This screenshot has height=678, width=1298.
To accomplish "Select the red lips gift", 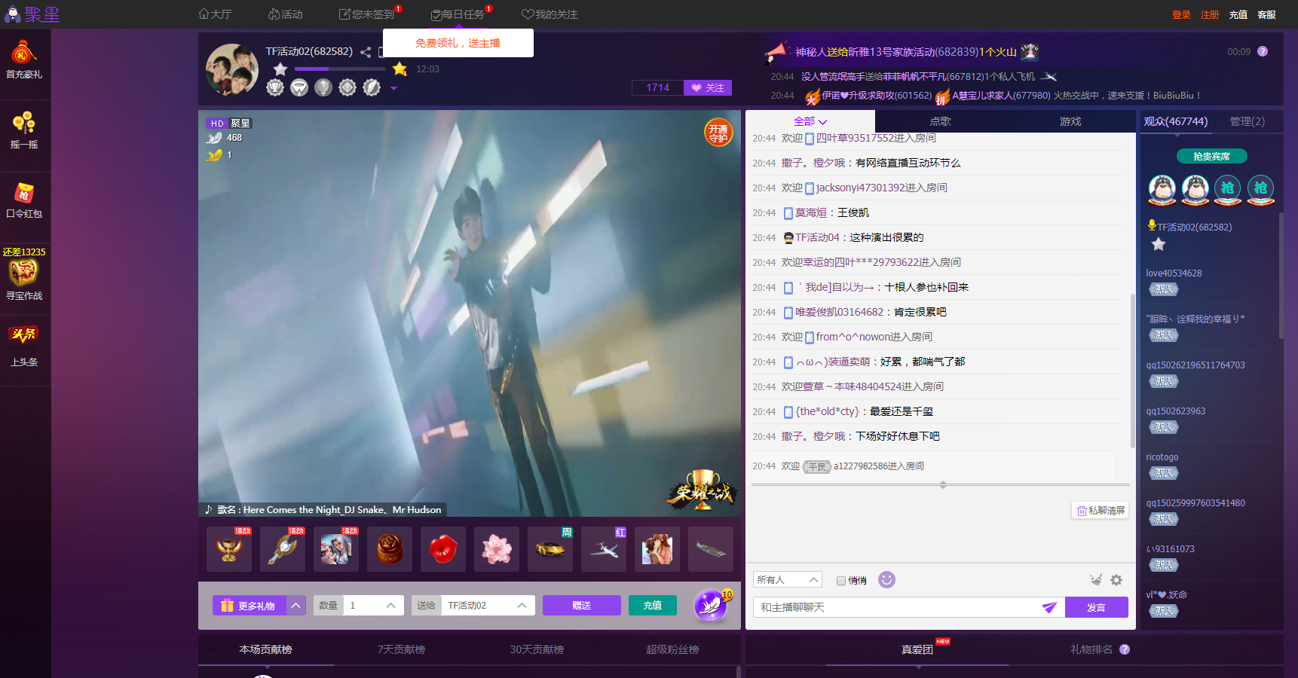I will 443,548.
